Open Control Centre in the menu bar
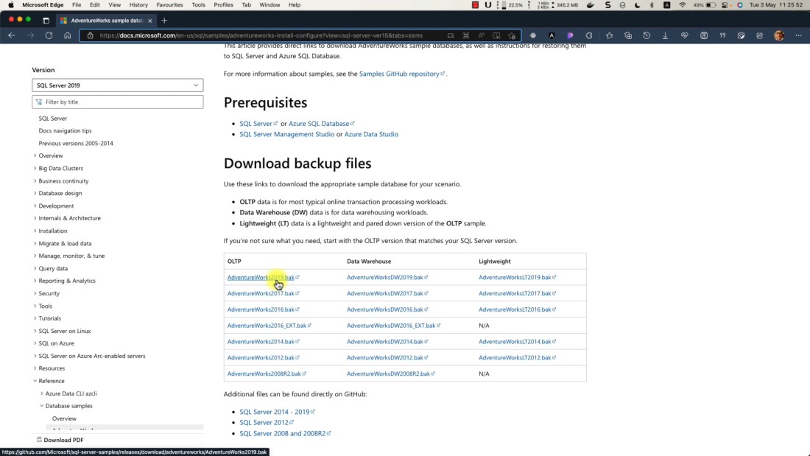 coord(725,4)
